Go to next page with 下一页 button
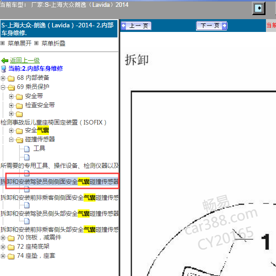Viewport: 276px width, 276px height. tap(212, 26)
